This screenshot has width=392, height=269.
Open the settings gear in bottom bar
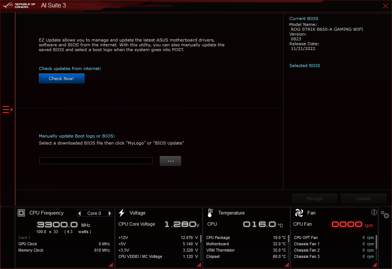[385, 215]
